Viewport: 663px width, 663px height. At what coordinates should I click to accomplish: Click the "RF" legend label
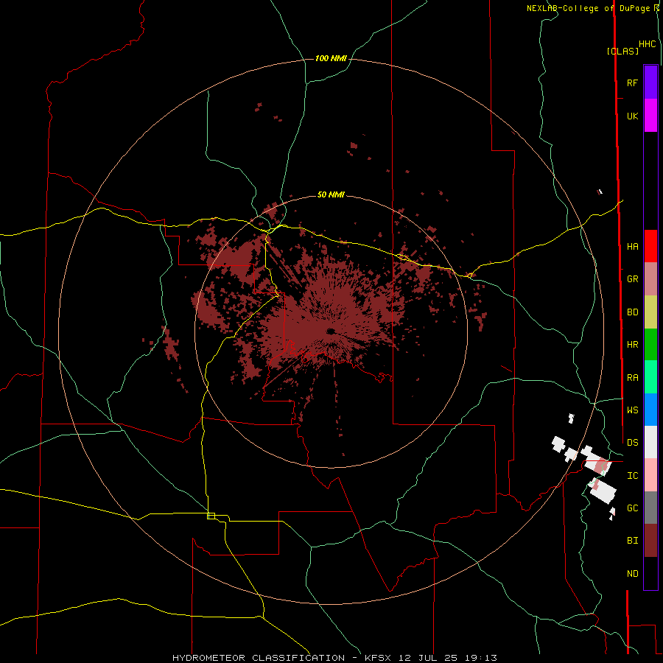[632, 83]
